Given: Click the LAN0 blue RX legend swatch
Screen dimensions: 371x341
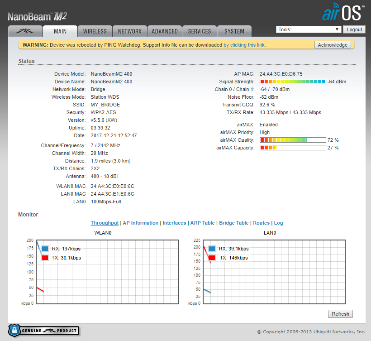Looking at the screenshot, I should (x=212, y=249).
